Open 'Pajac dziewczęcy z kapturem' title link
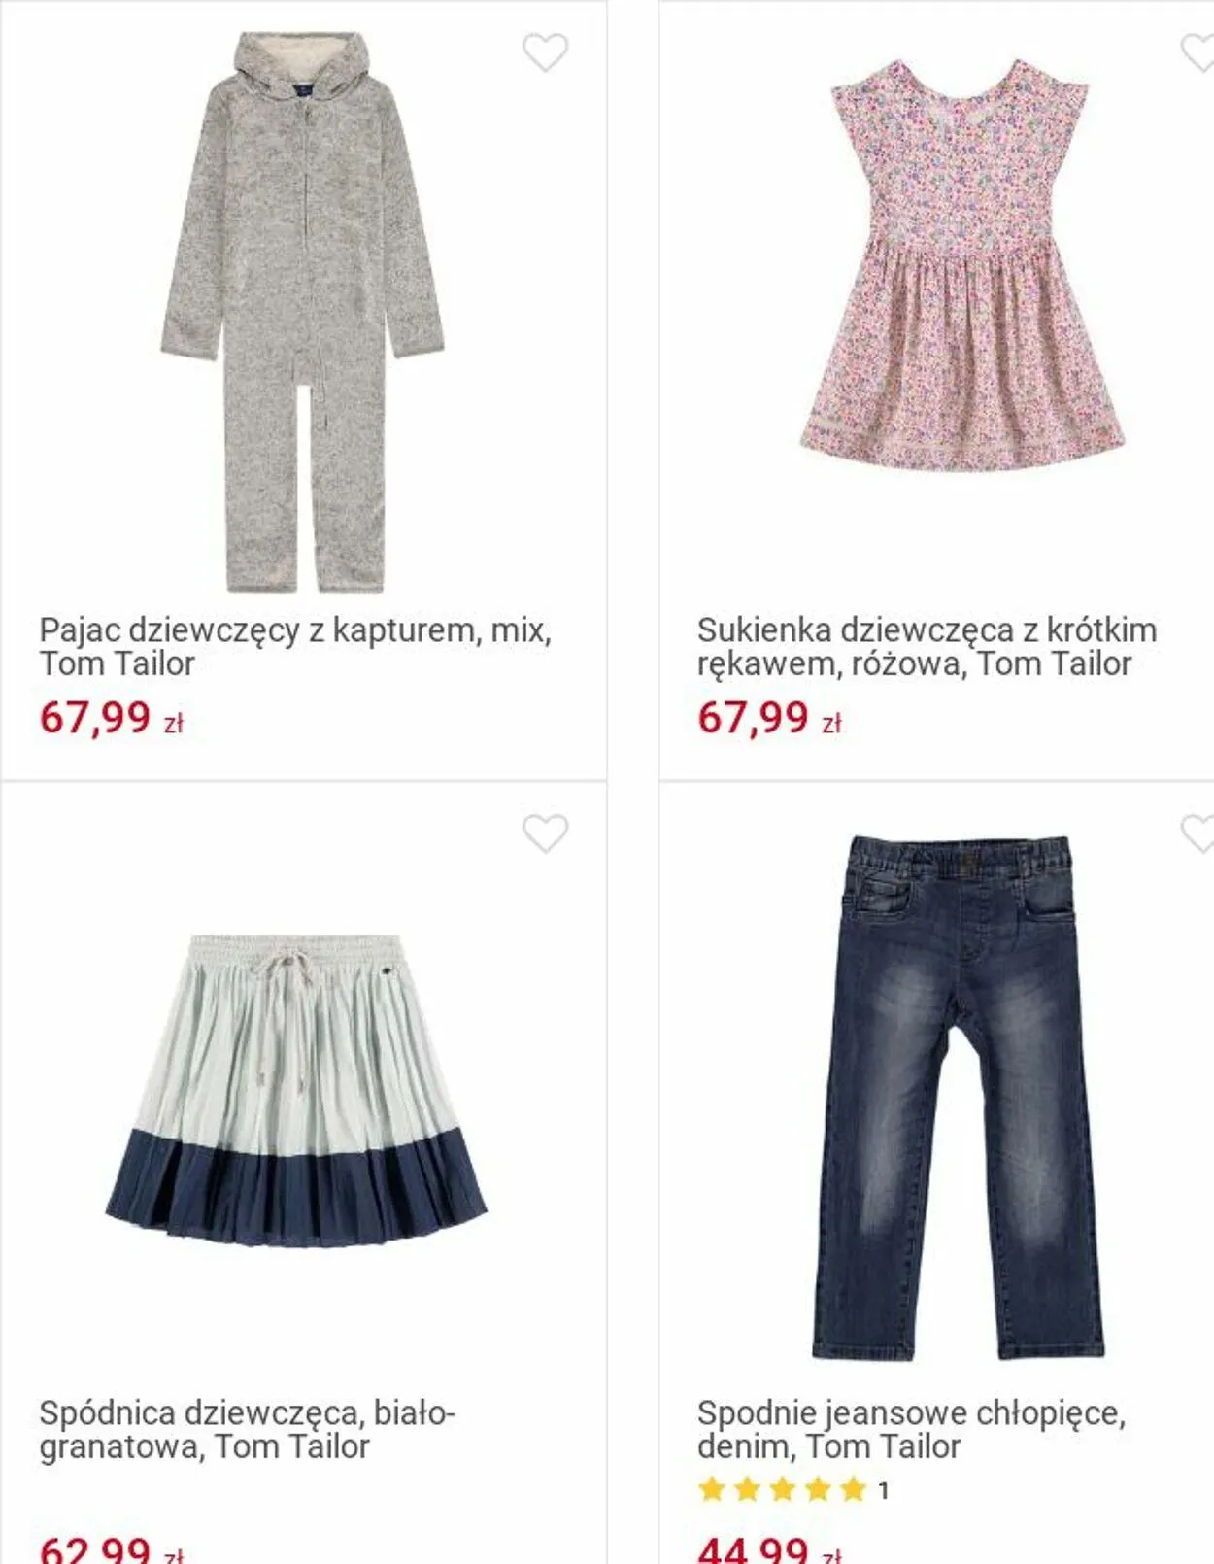 (295, 647)
